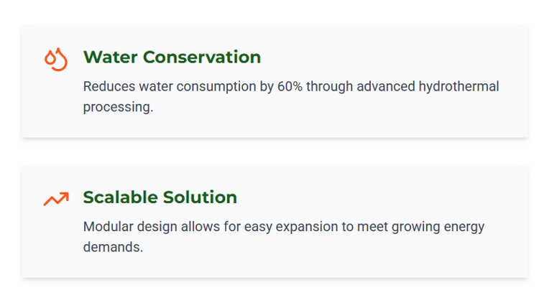This screenshot has height=303, width=552.
Task: Click the orange water droplets icon
Action: [x=55, y=59]
